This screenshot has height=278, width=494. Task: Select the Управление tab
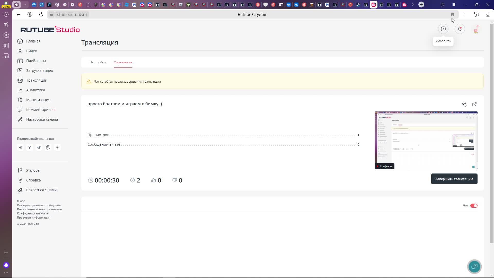[x=123, y=62]
